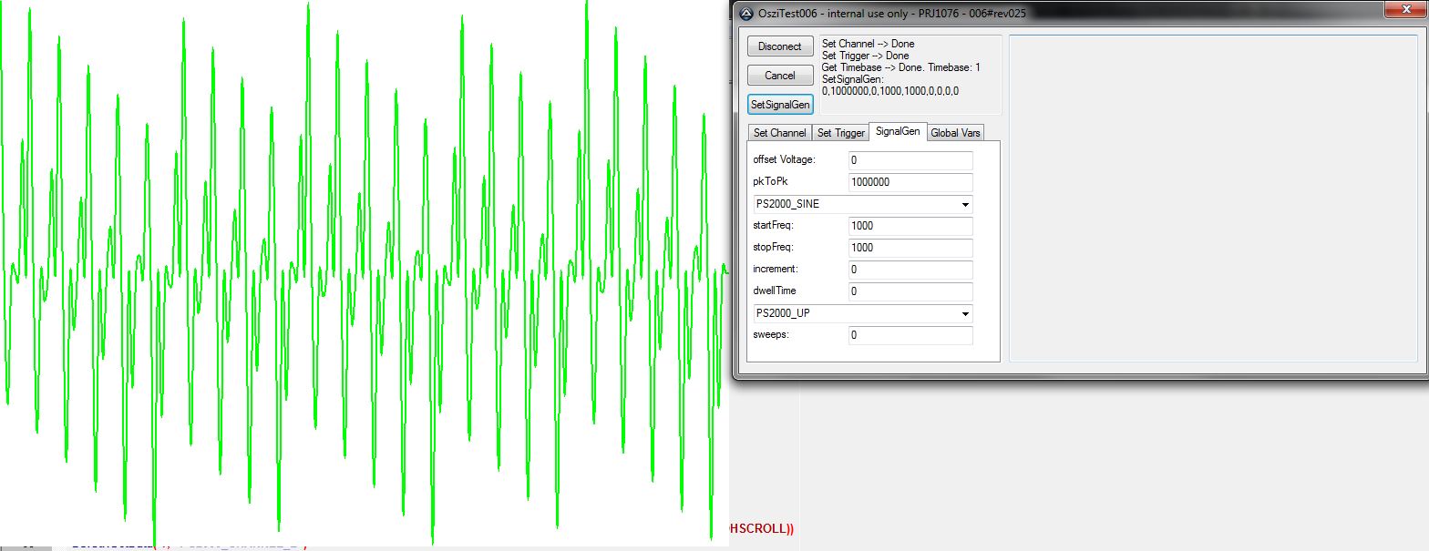Go to the Global Vars tab
The image size is (1429, 551).
[955, 133]
